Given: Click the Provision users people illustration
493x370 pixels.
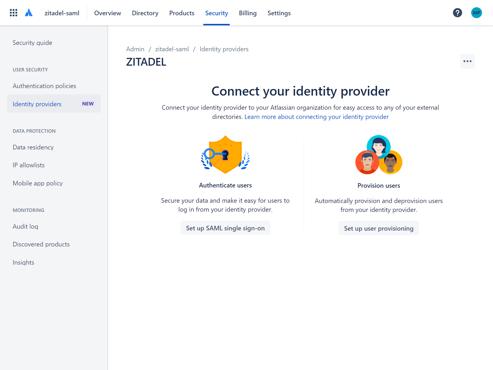Looking at the screenshot, I should pos(379,155).
